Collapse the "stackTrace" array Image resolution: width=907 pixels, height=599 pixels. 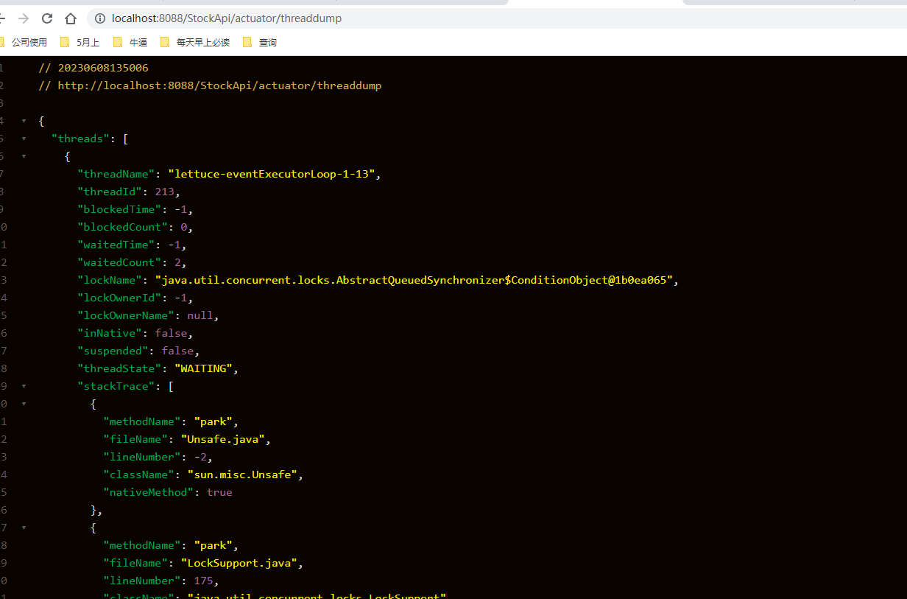click(x=24, y=386)
